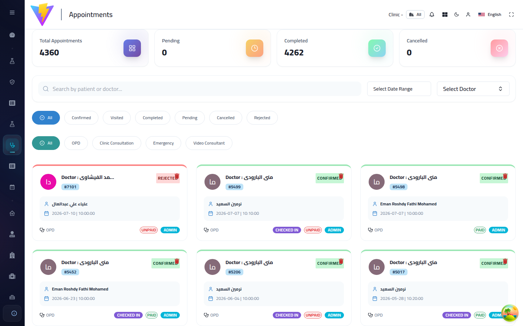Select the Video Consultant type filter

click(x=209, y=143)
